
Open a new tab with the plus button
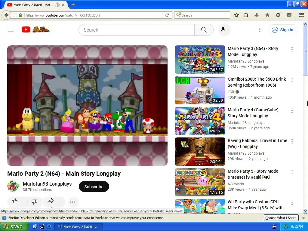[x=73, y=5]
